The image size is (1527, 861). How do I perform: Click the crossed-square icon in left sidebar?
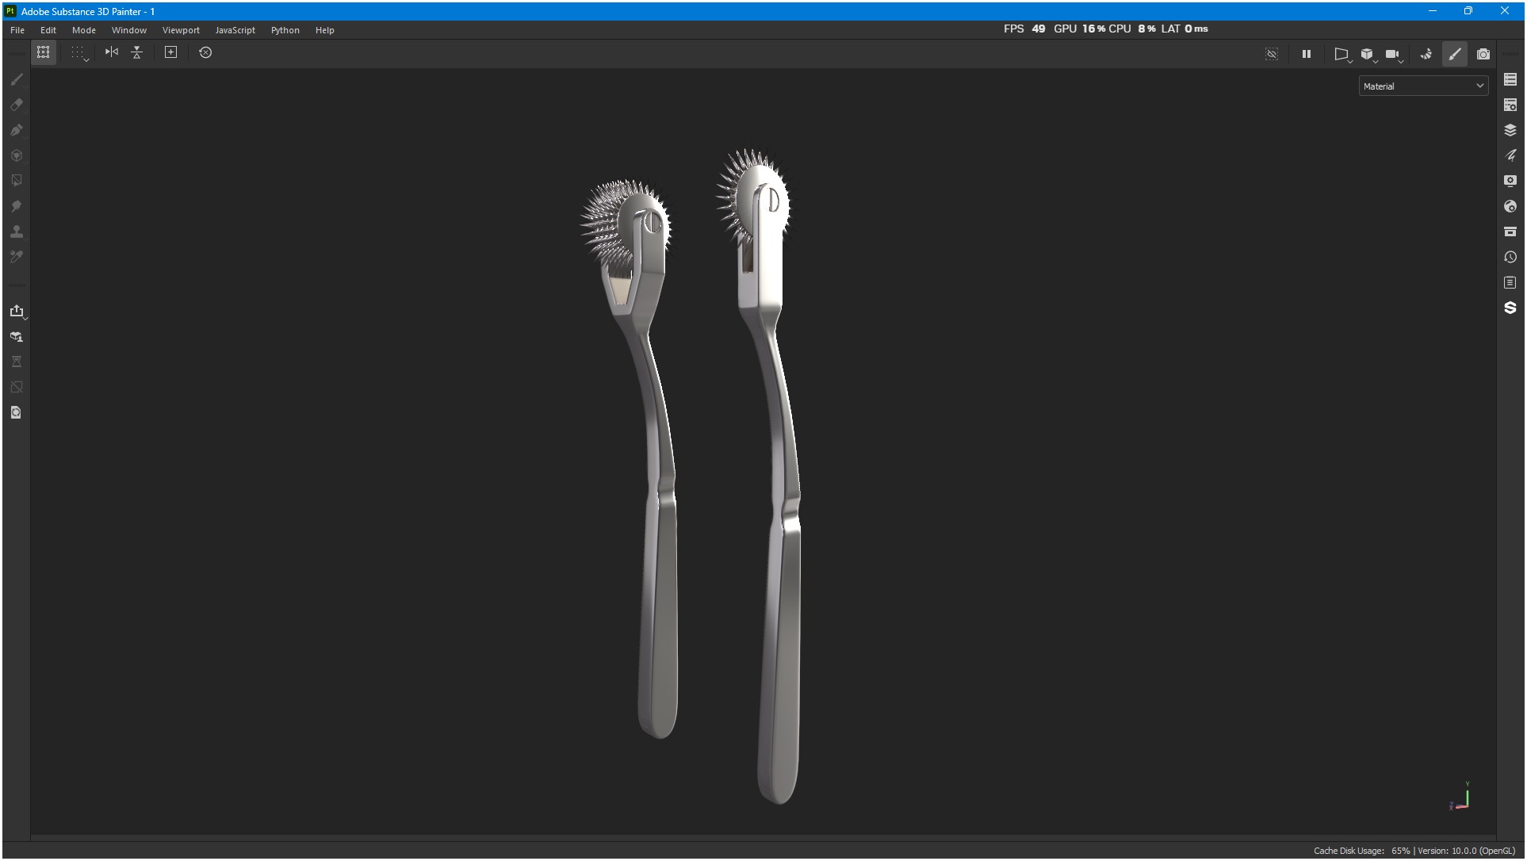click(17, 388)
